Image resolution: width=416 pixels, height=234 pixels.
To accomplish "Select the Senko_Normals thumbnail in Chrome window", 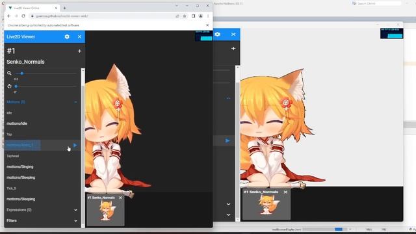I will pyautogui.click(x=105, y=211).
